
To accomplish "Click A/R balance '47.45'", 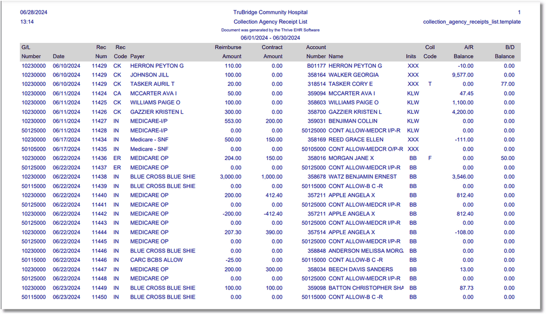I will 466,93.
